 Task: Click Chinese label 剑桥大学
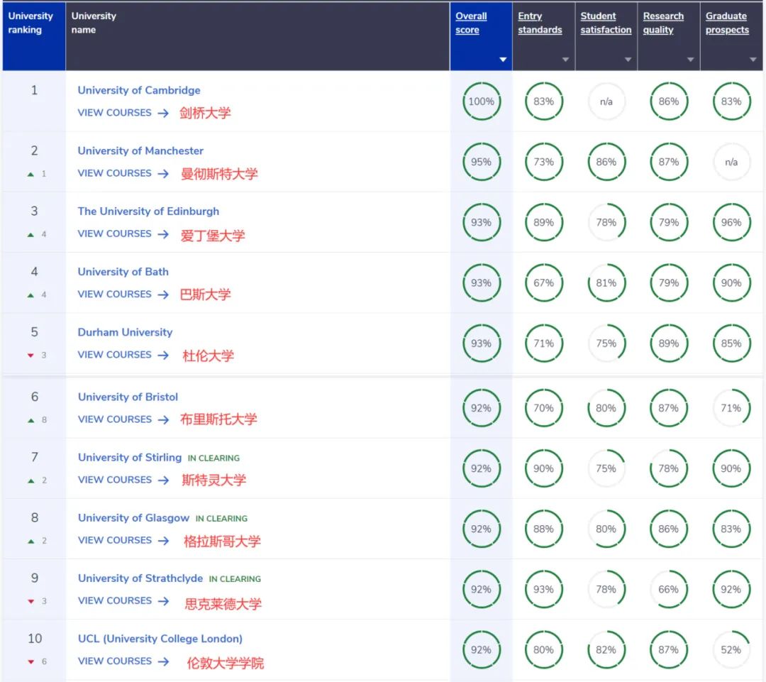205,114
